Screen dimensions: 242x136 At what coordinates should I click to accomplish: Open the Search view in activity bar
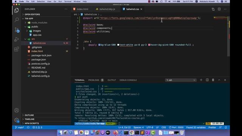[x=17, y=20]
